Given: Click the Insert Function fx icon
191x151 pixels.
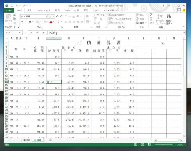Looking at the screenshot, I should pyautogui.click(x=44, y=33).
